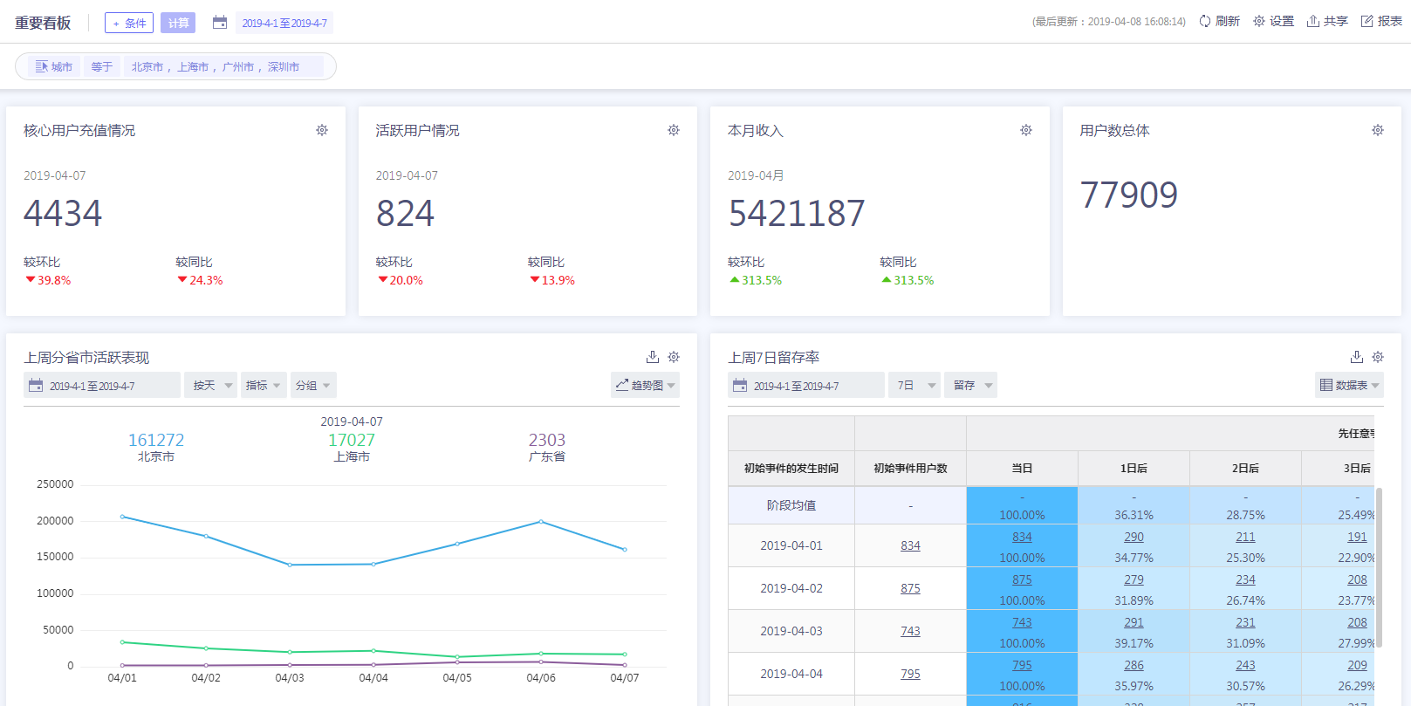Open gear settings on 核心用户充值情况 card
Image resolution: width=1411 pixels, height=706 pixels.
point(322,130)
